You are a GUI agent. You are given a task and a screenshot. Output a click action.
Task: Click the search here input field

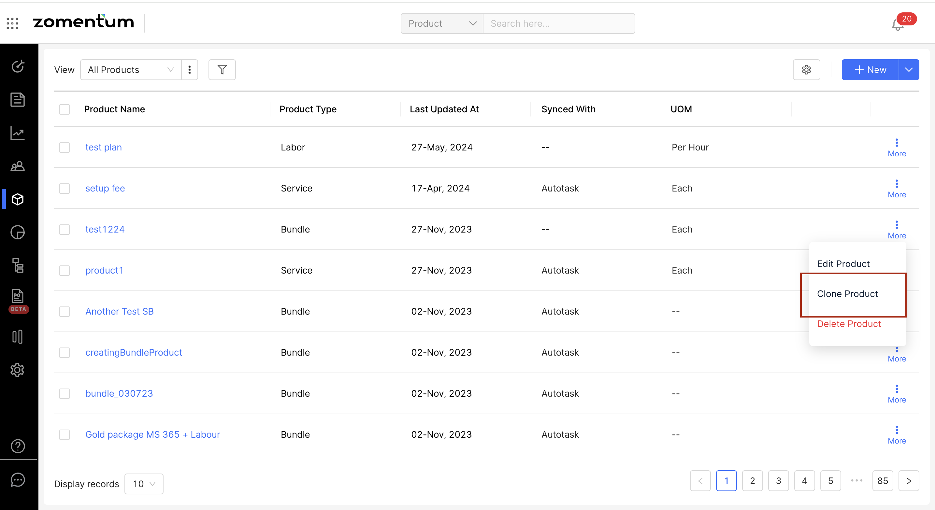(x=558, y=23)
